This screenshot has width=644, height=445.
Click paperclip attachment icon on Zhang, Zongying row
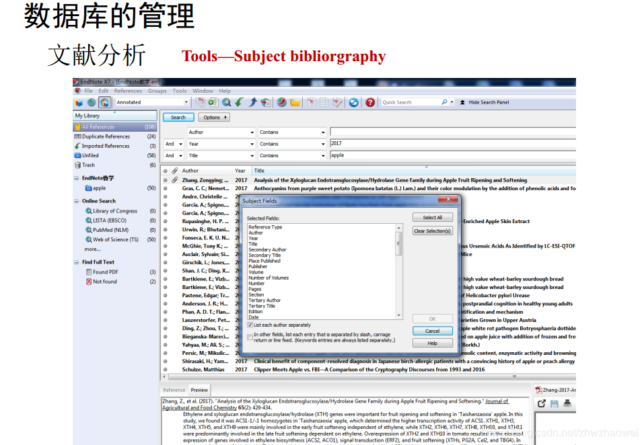[174, 180]
